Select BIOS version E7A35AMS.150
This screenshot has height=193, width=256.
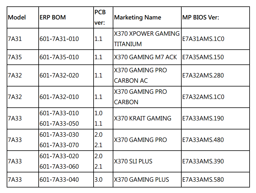coord(203,57)
